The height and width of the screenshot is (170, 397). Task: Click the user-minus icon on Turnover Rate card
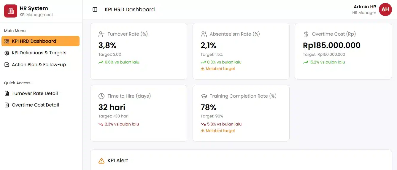coord(101,34)
